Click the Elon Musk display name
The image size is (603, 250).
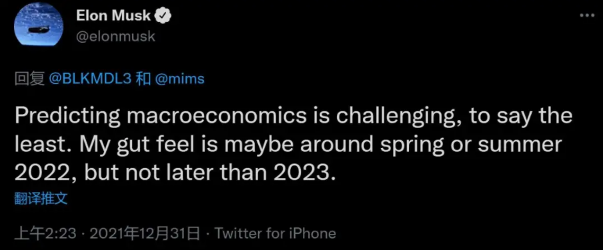[113, 16]
